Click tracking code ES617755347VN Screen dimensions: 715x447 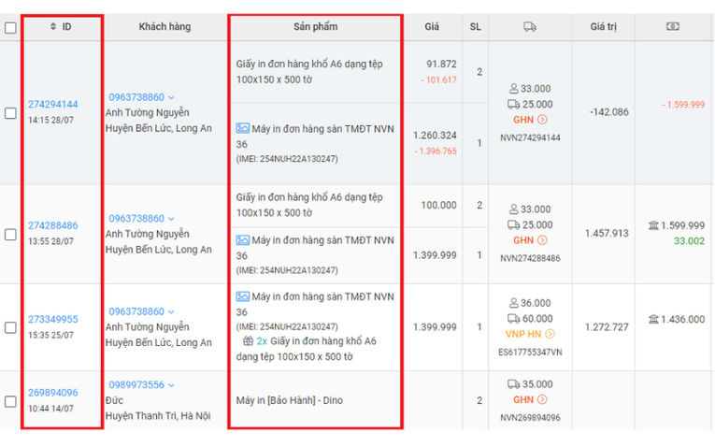pos(530,353)
